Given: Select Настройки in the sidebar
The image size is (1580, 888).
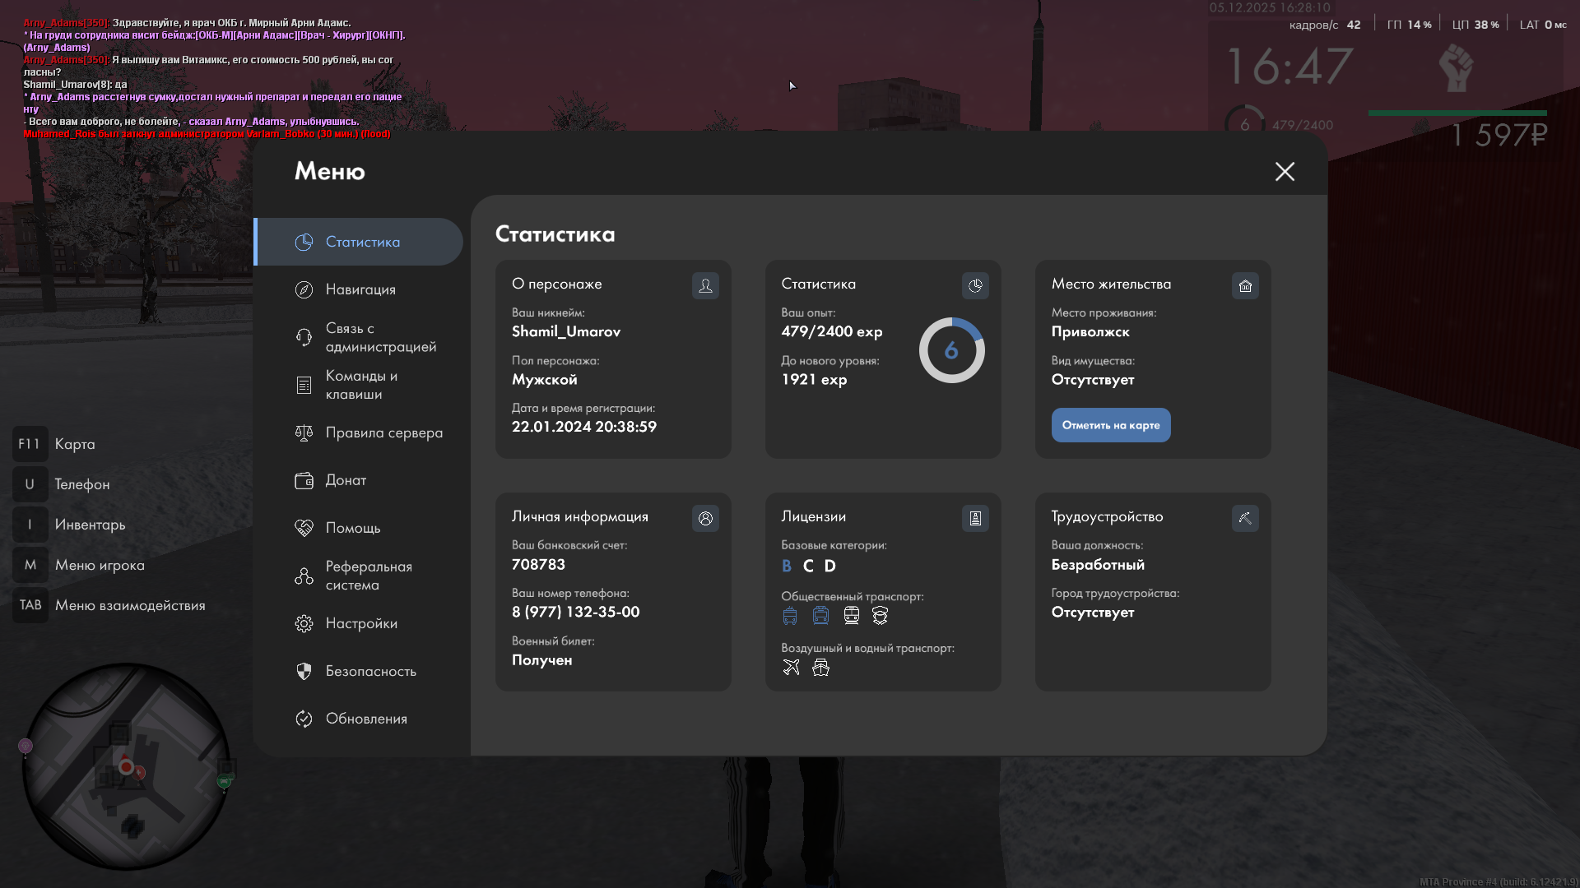Looking at the screenshot, I should [361, 623].
